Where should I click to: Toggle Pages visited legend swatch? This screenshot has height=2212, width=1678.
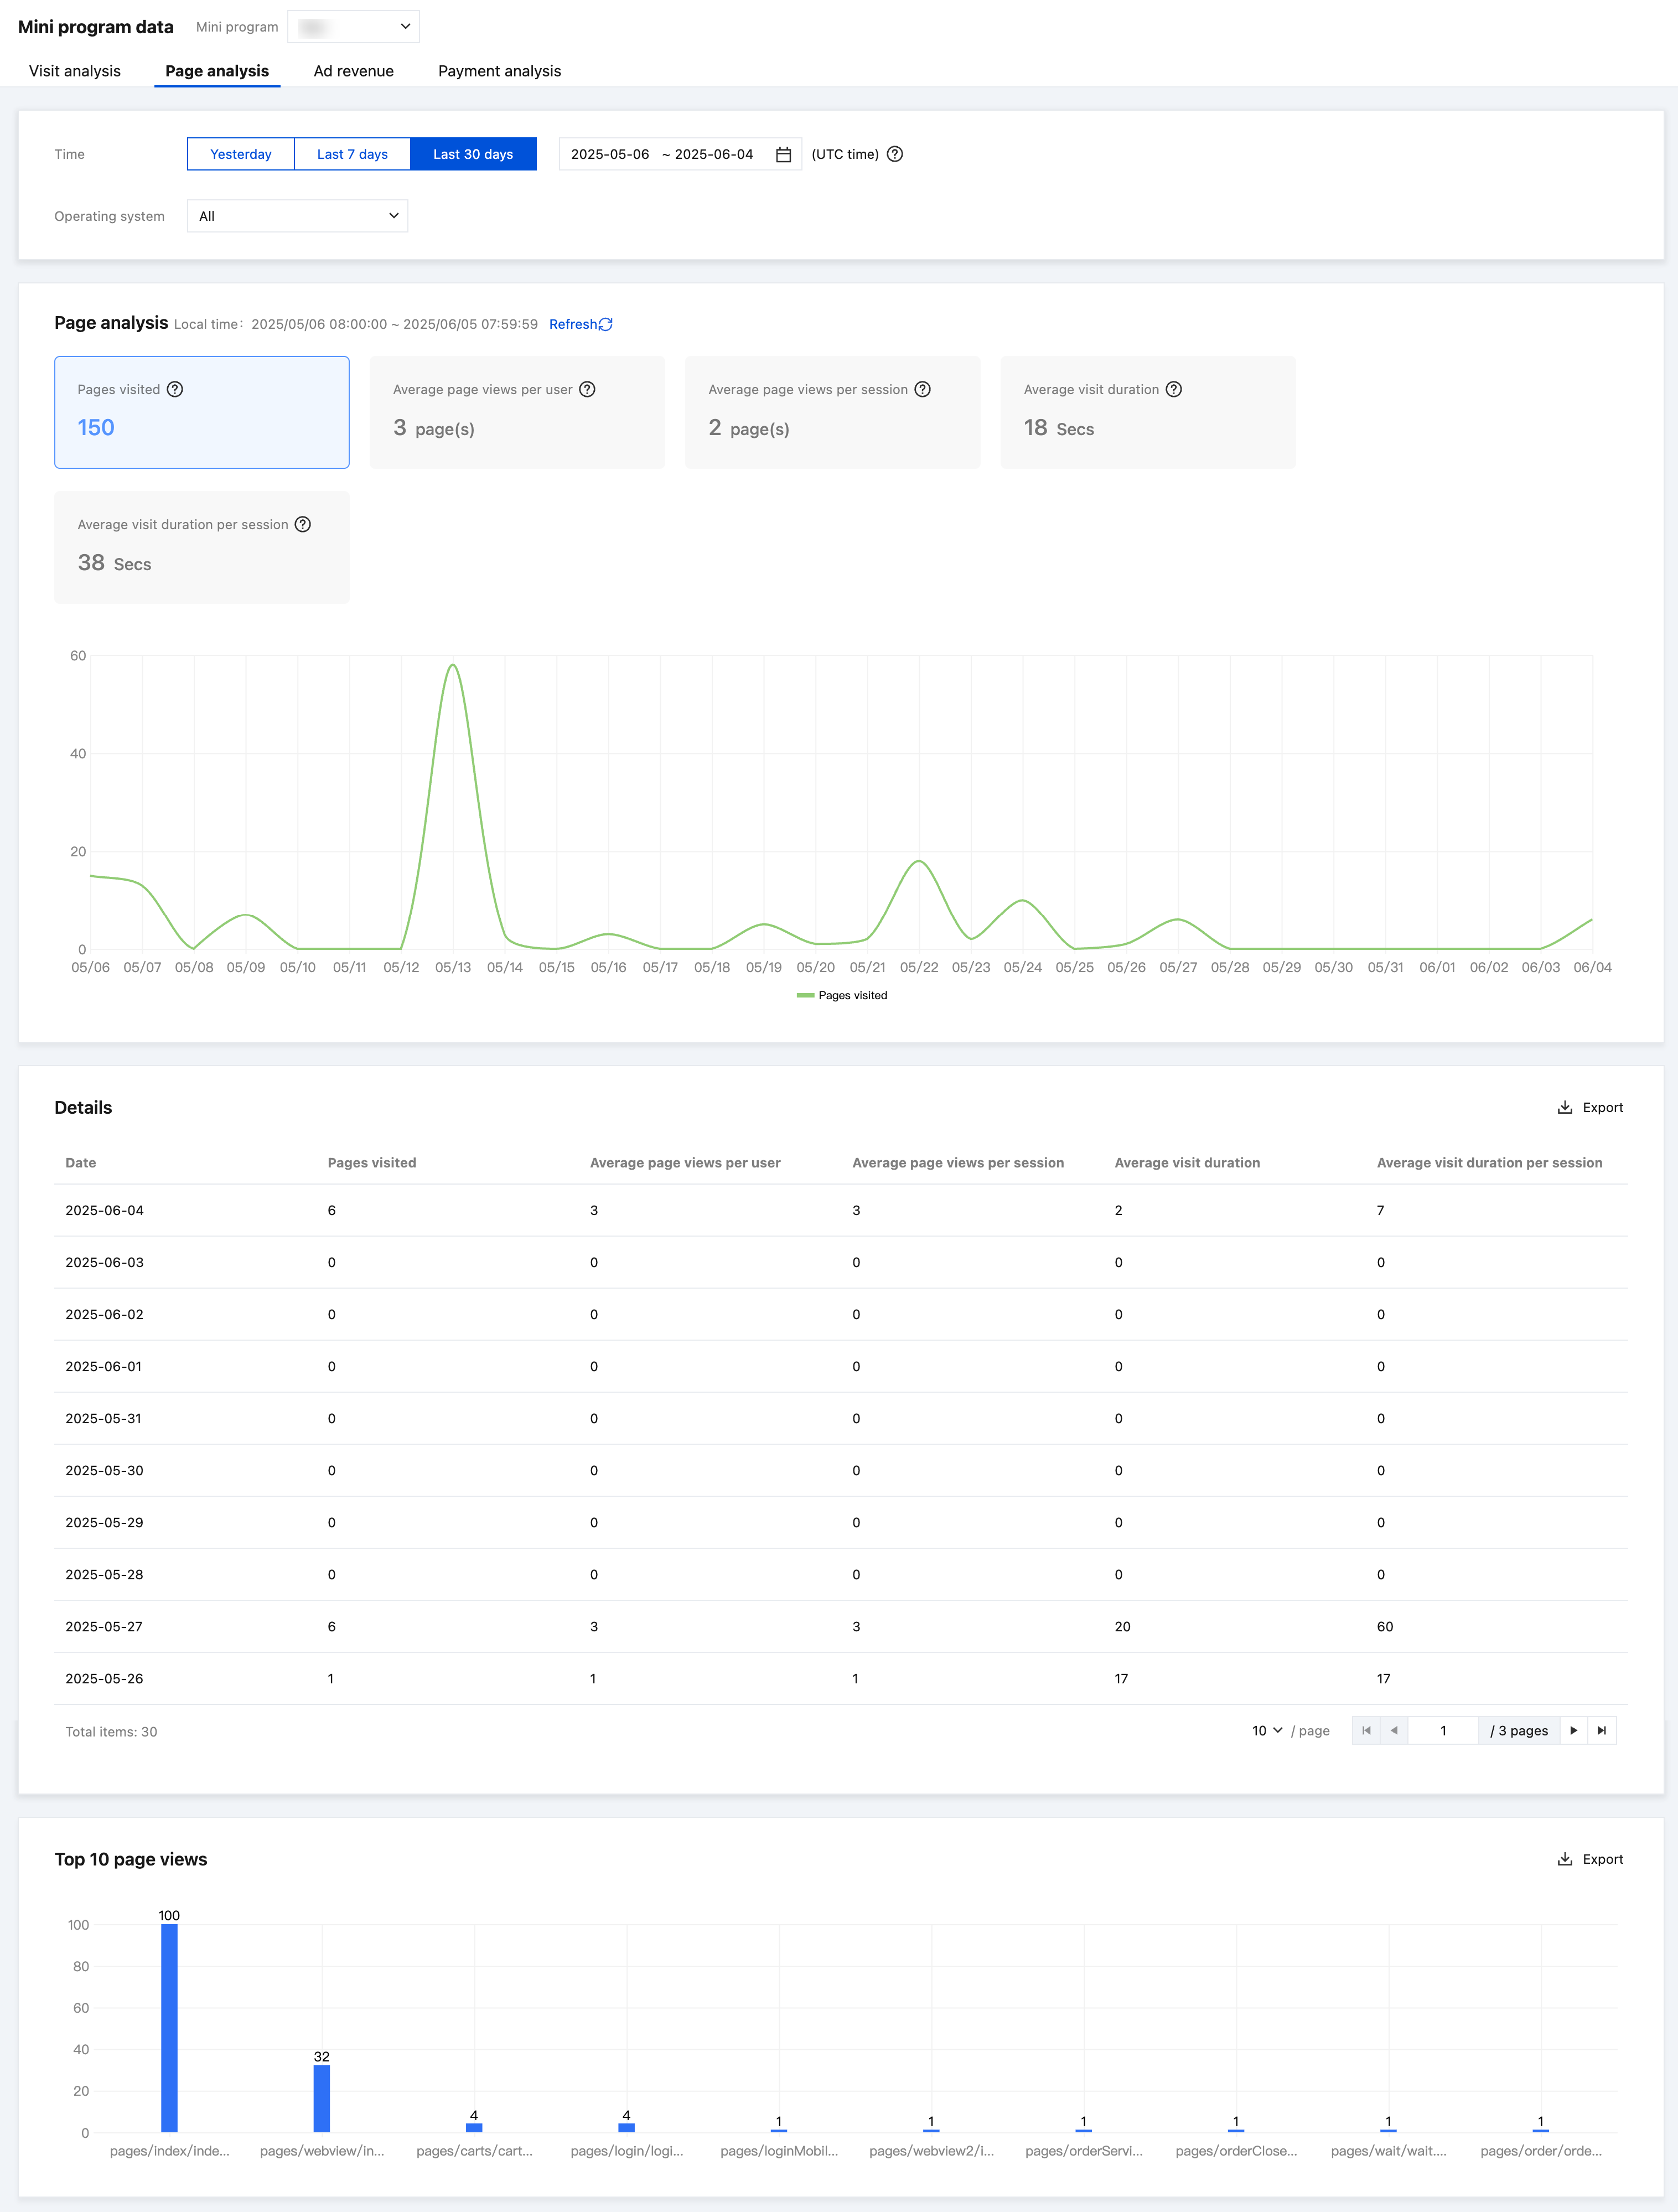[805, 995]
